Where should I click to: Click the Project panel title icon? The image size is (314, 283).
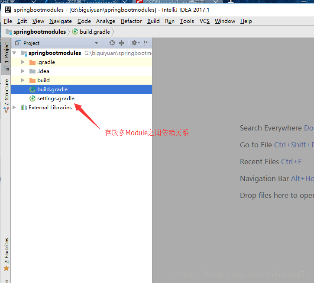[18, 43]
